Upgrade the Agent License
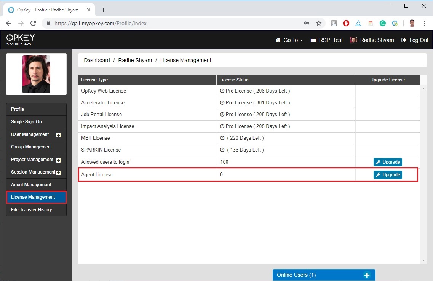 coord(388,175)
